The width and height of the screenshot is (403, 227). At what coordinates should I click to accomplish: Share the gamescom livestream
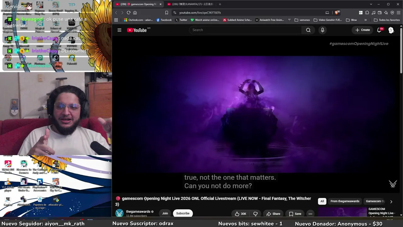(273, 214)
